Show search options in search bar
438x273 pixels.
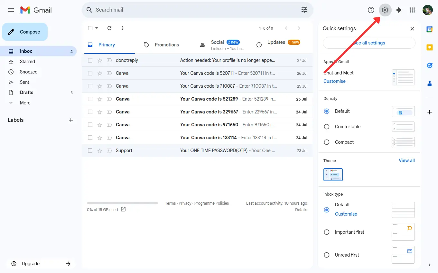point(304,10)
